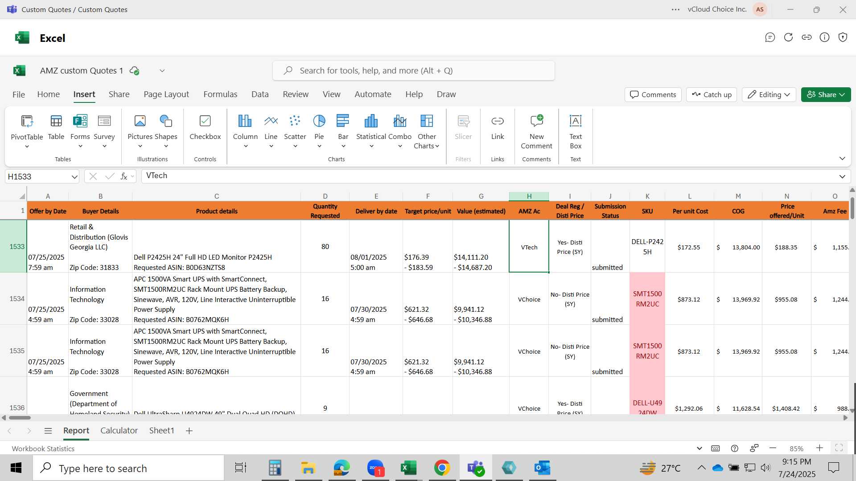This screenshot has height=481, width=856.
Task: Switch to the Data ribbon tab
Action: click(260, 94)
